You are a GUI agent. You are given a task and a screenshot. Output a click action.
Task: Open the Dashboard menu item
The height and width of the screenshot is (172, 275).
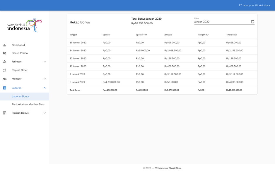[18, 45]
